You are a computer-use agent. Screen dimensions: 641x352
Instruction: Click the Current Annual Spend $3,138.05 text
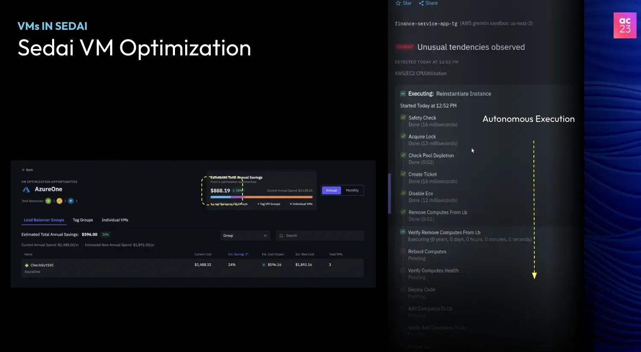[x=290, y=190]
